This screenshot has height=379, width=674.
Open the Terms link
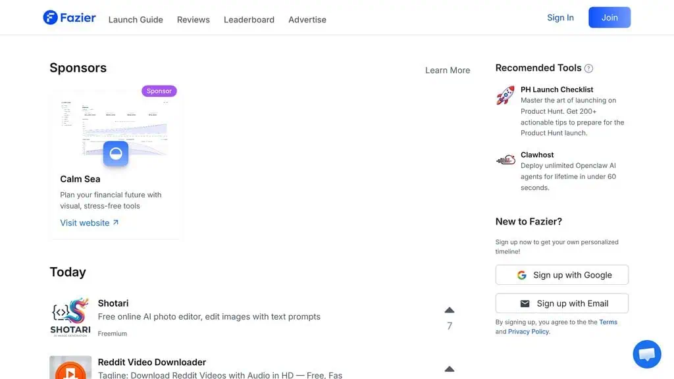click(608, 322)
